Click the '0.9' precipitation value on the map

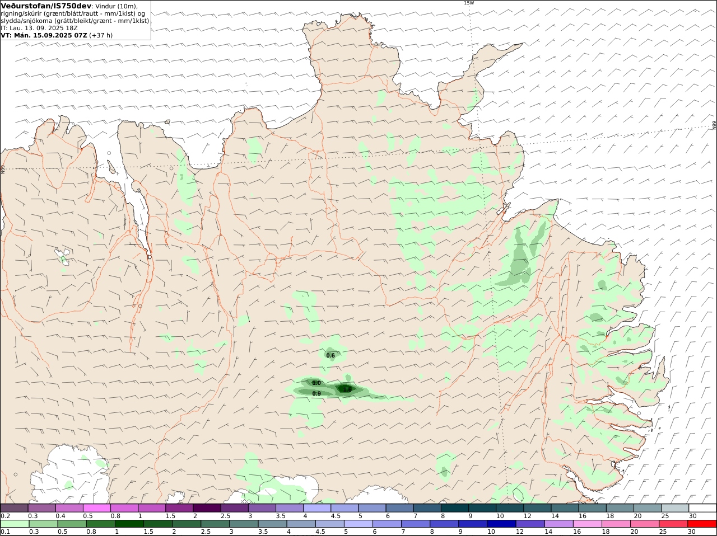pos(316,394)
